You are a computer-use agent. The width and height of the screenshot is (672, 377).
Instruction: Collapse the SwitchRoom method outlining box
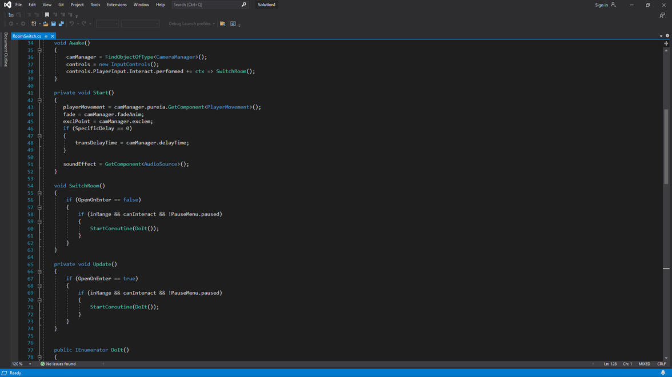(x=39, y=193)
